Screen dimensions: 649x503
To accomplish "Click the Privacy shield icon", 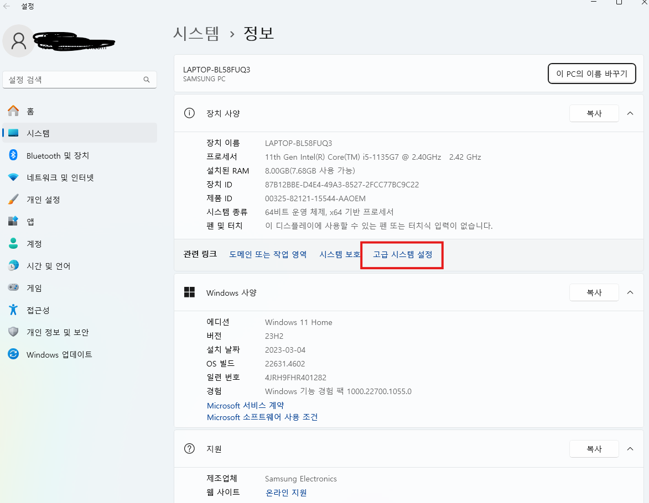I will (13, 332).
